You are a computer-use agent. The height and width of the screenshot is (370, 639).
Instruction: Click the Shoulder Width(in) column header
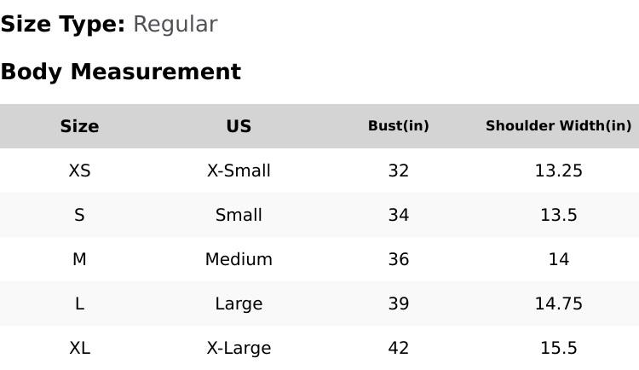click(558, 126)
